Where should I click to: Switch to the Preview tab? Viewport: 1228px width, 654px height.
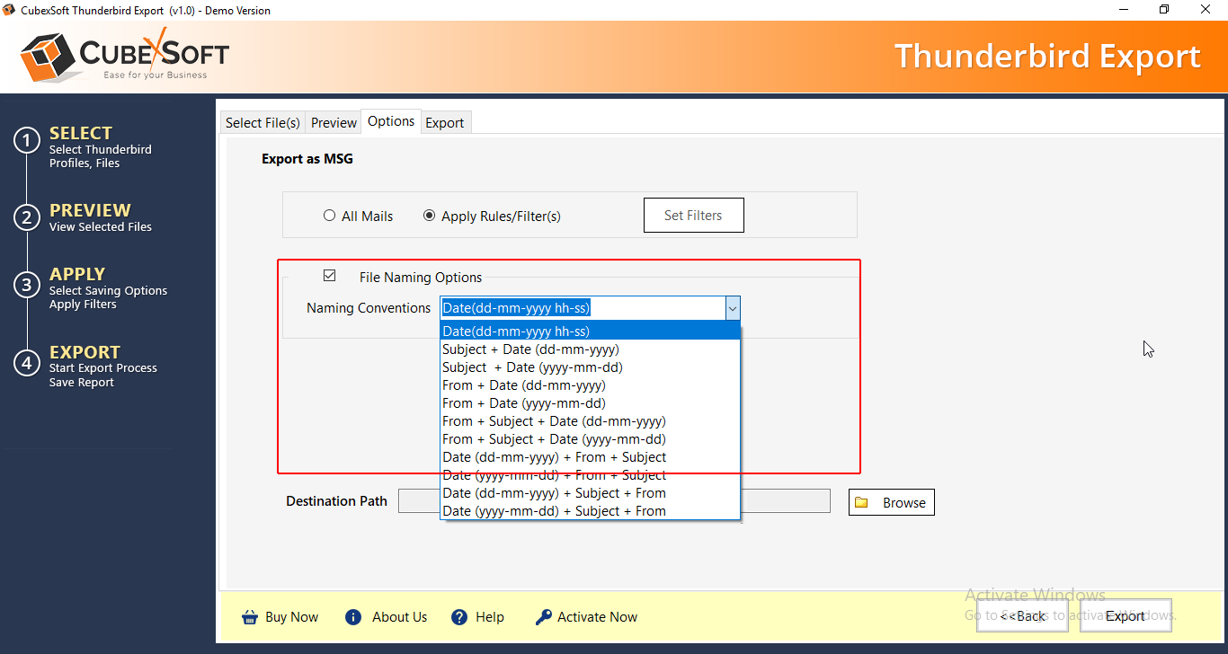pos(334,123)
